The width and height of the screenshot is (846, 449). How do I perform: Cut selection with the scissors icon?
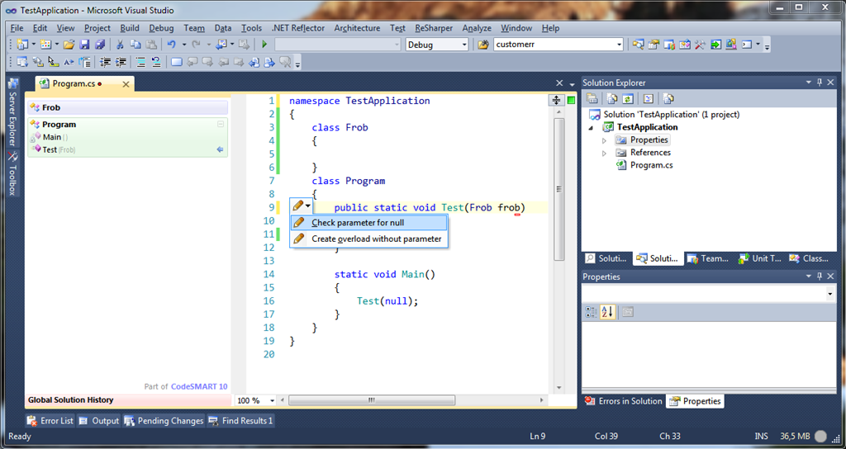(x=121, y=45)
